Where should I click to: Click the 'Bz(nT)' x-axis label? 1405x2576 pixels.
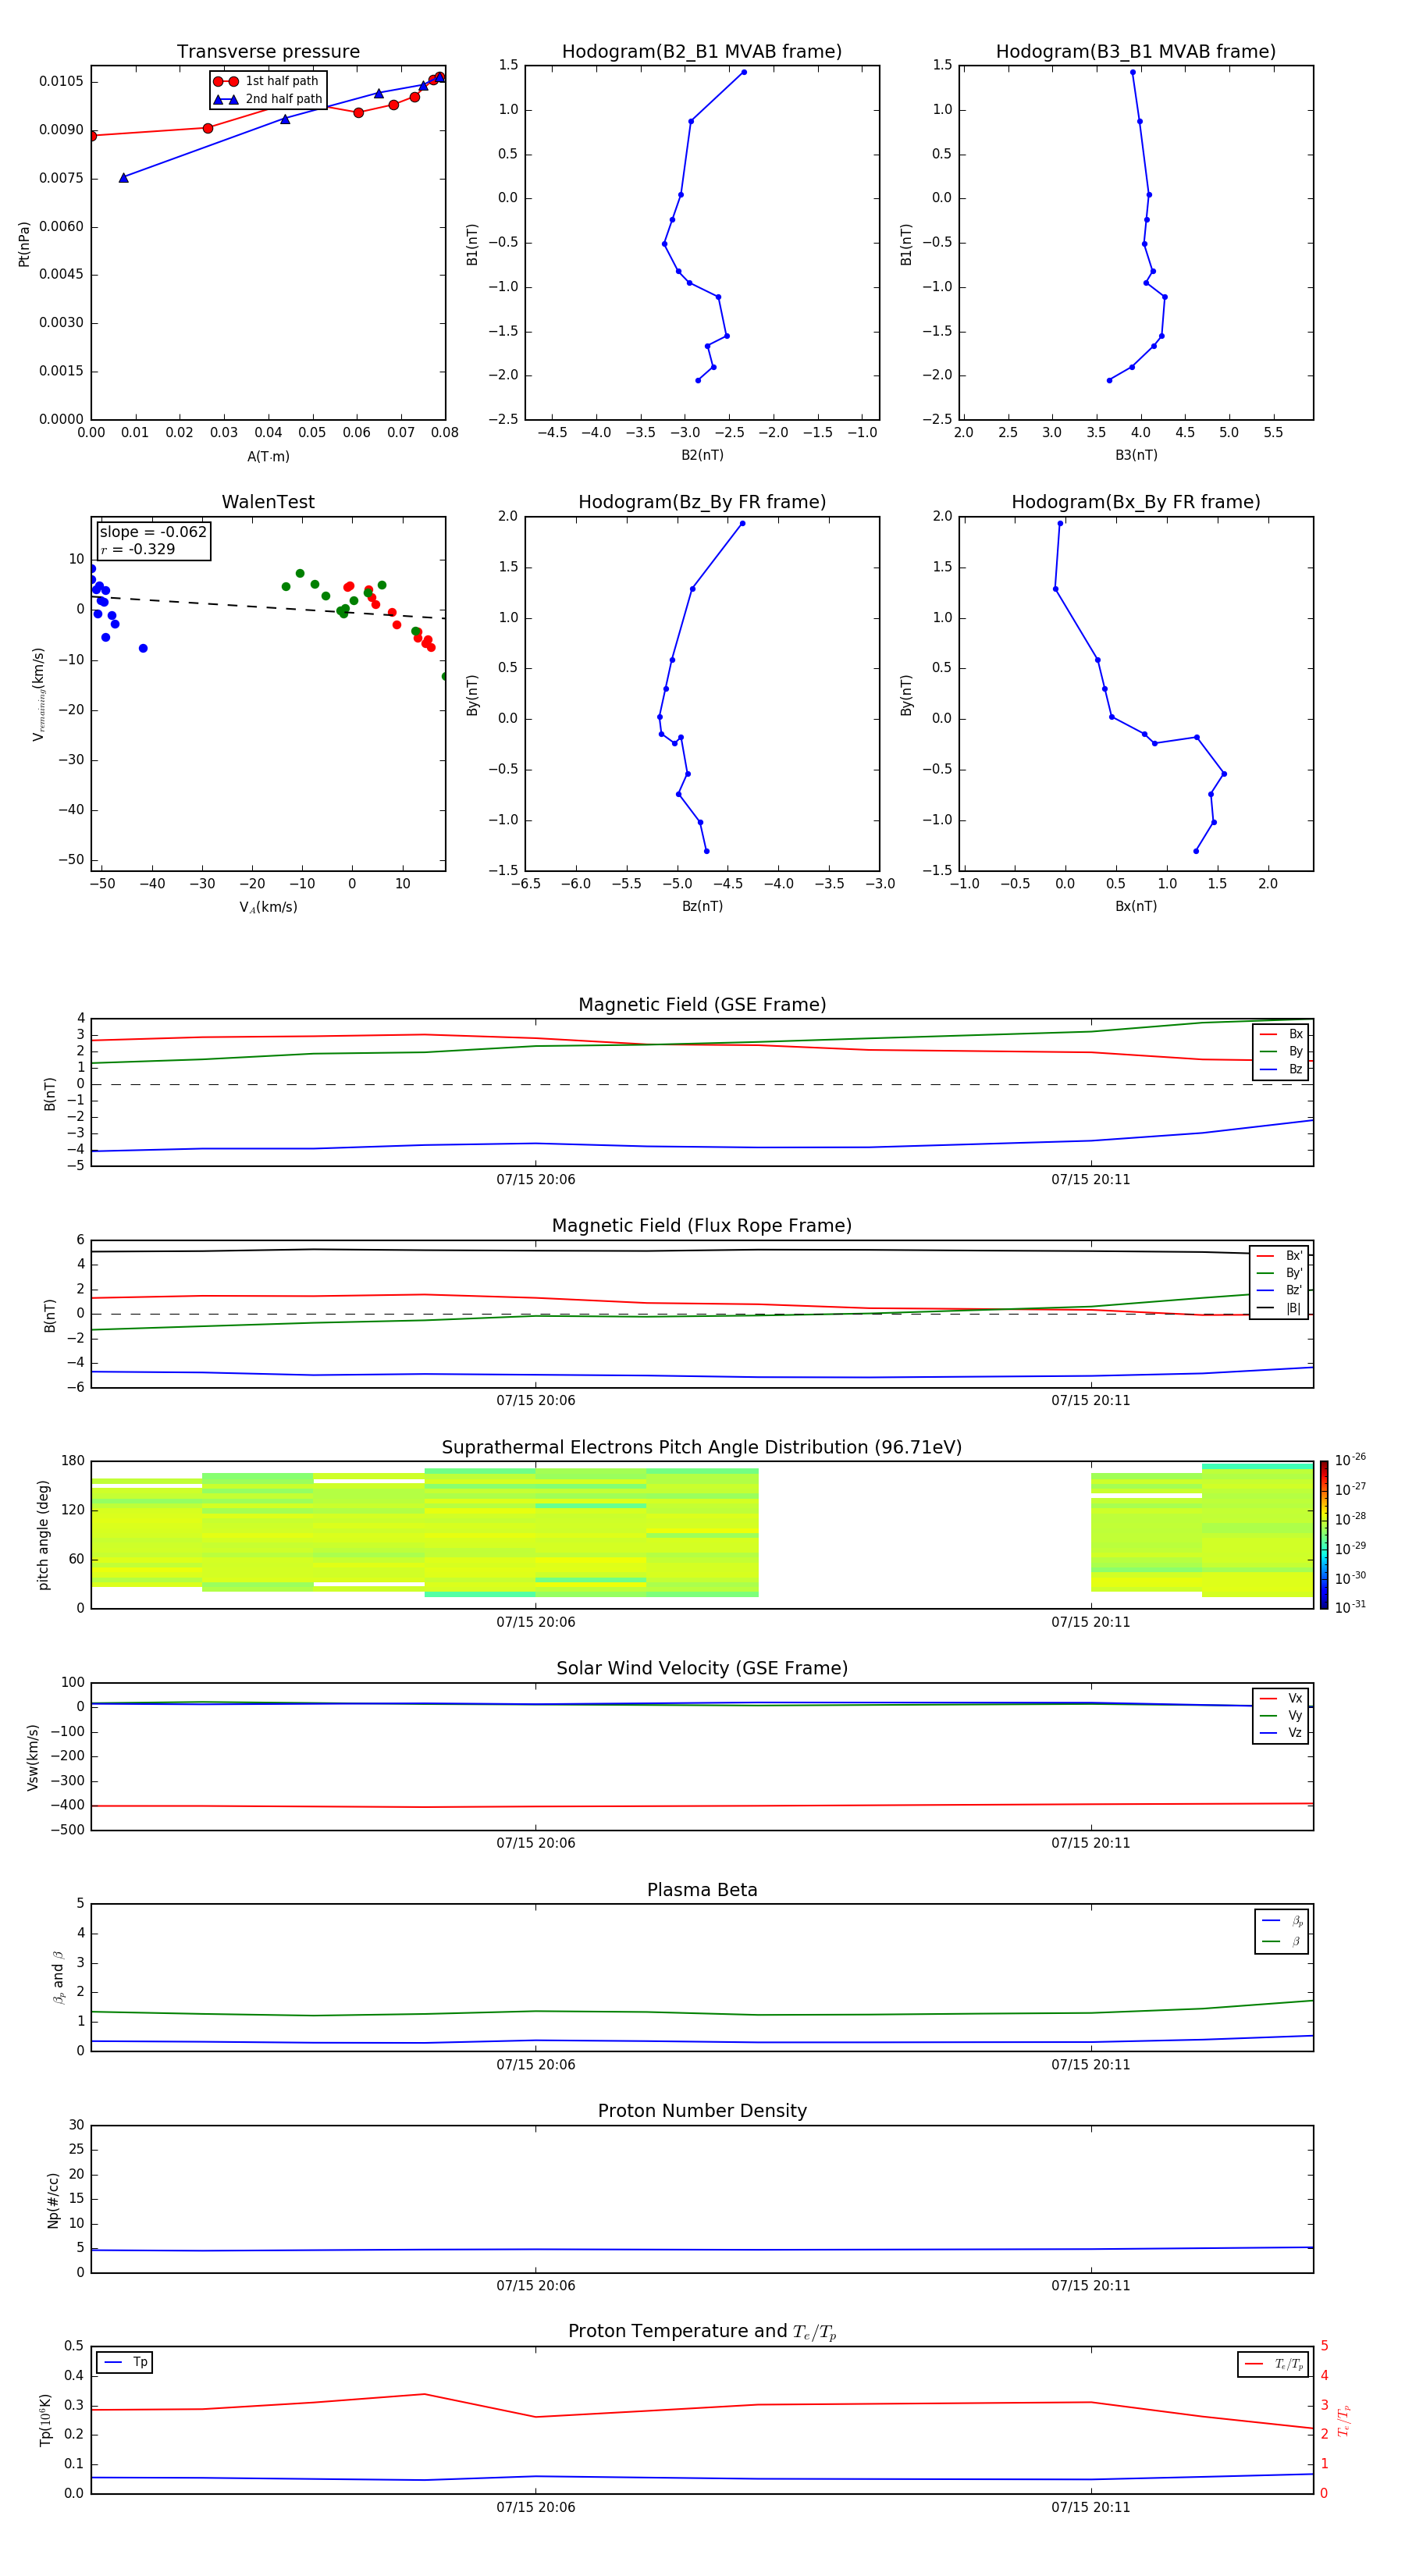click(702, 906)
